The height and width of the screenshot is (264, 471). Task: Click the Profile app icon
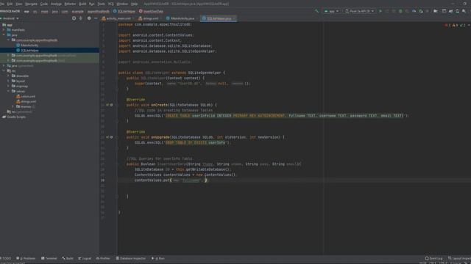pyautogui.click(x=414, y=11)
